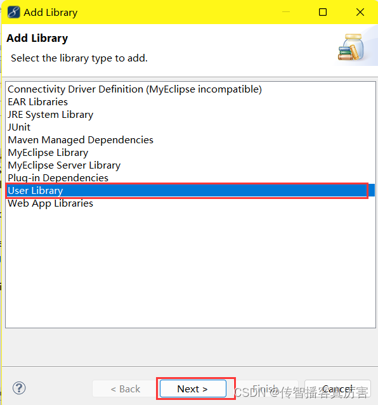Maximize the Add Library dialog
The height and width of the screenshot is (405, 378).
[x=323, y=12]
